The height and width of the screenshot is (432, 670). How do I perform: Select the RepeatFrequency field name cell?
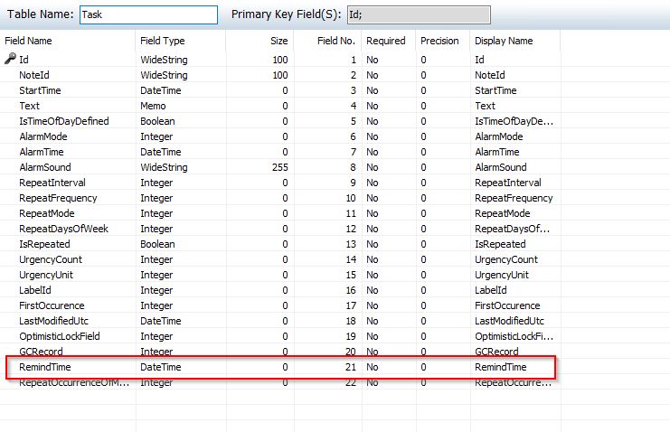(58, 198)
